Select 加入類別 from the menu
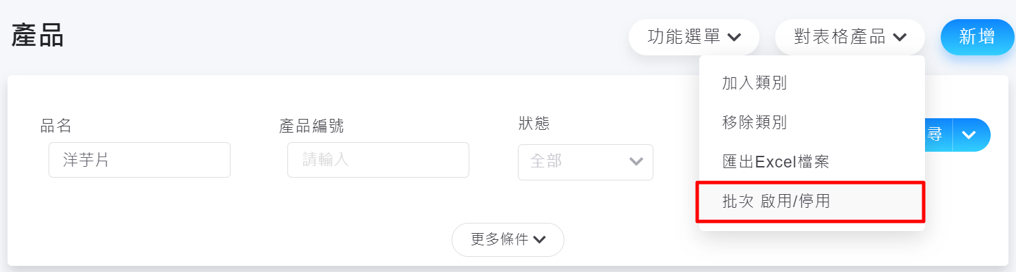 812,83
